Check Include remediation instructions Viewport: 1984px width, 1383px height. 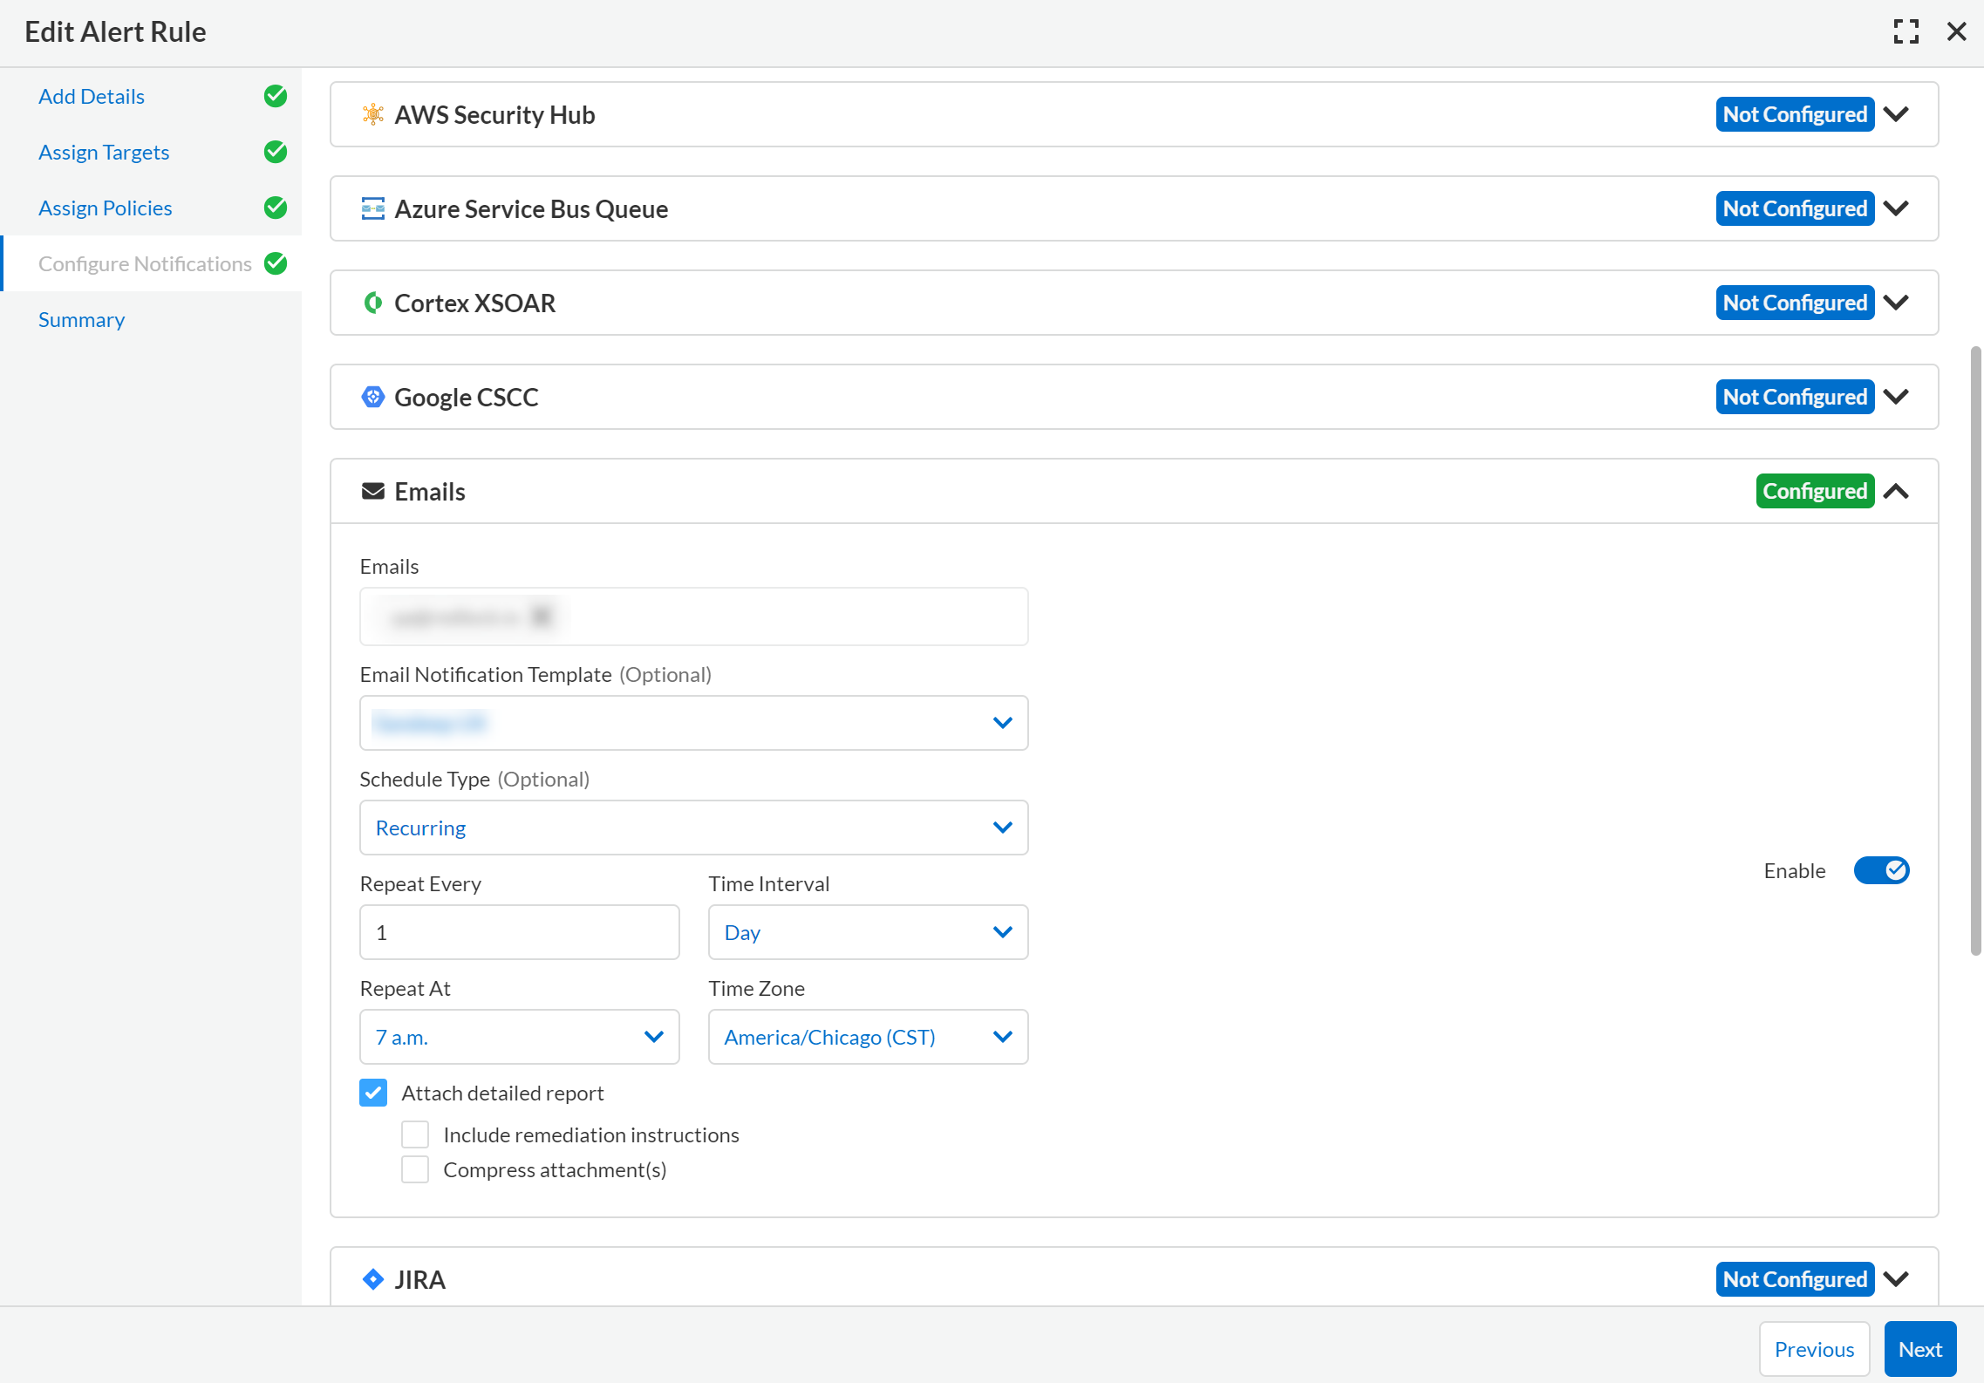(415, 1134)
